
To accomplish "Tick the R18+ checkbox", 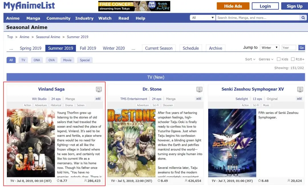I will [293, 59].
